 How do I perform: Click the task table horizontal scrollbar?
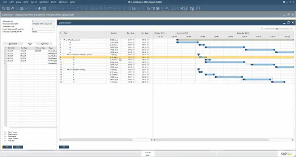97,140
